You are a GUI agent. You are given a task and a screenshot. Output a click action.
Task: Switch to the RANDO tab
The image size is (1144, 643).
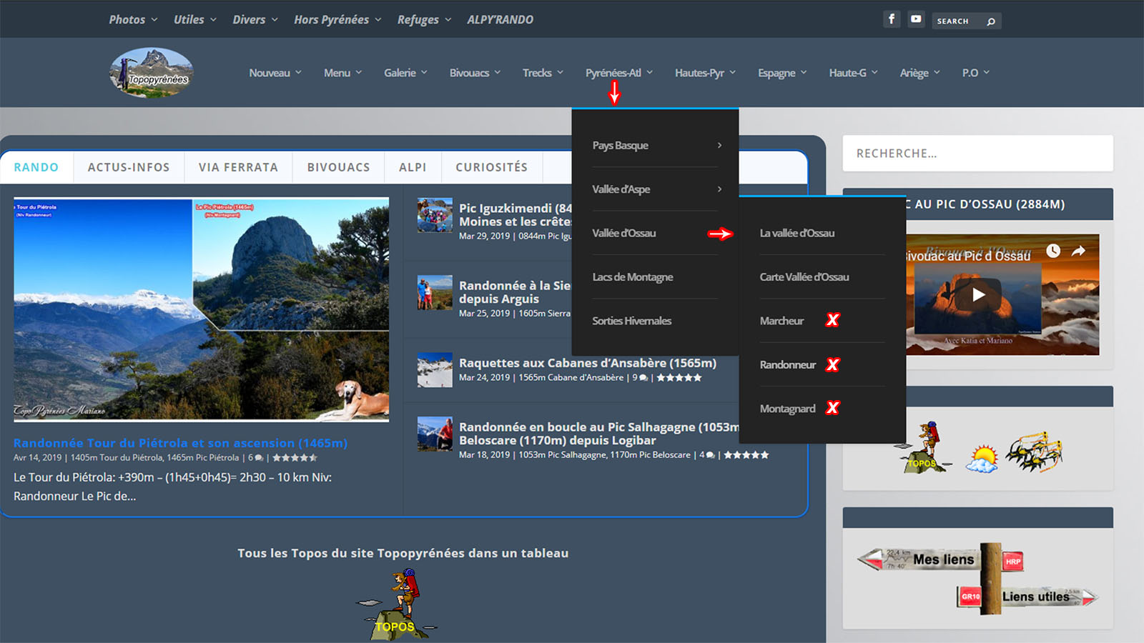pos(36,167)
